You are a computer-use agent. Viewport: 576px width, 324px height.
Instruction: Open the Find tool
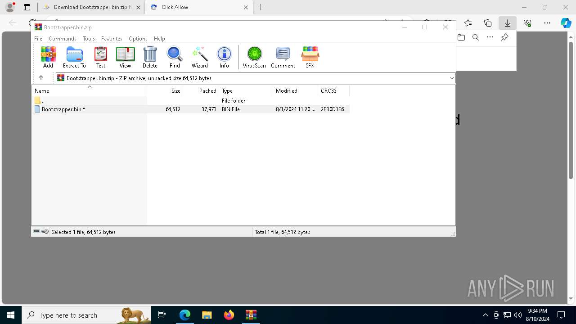(x=175, y=57)
